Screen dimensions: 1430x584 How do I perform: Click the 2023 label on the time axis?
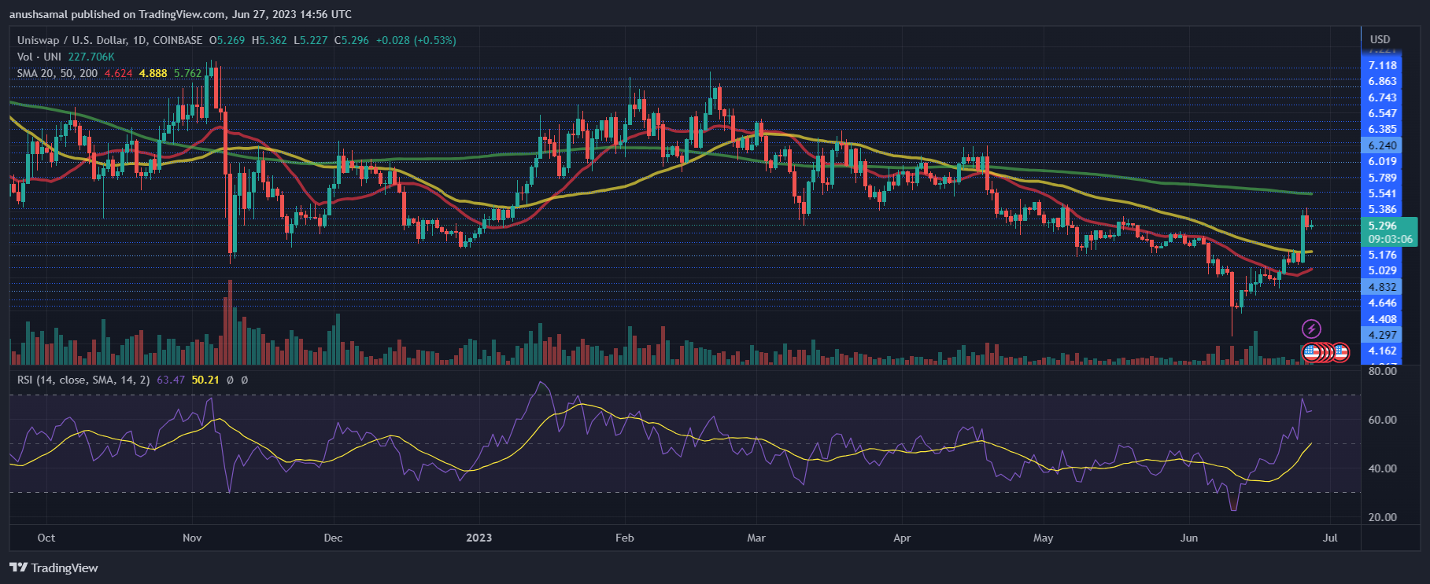[479, 538]
